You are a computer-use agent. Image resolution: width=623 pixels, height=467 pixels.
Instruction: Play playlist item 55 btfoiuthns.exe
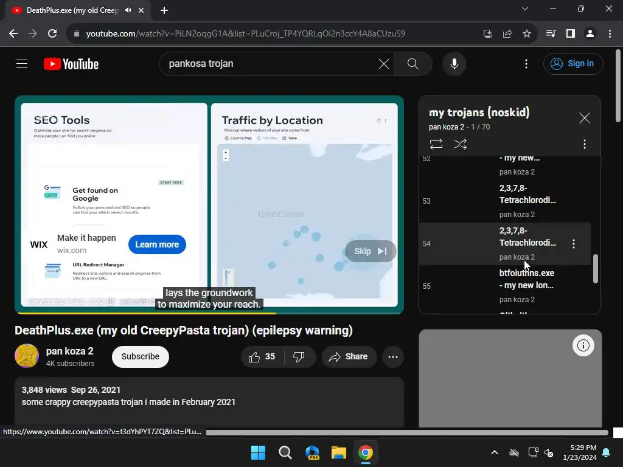tap(504, 286)
